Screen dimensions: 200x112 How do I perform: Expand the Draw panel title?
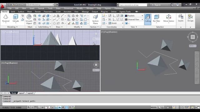pos(59,27)
